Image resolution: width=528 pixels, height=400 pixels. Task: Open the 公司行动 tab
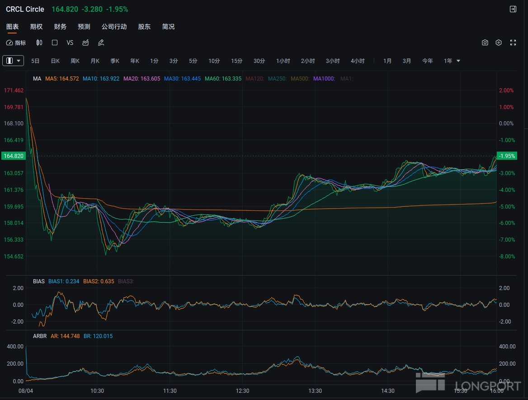pos(114,27)
